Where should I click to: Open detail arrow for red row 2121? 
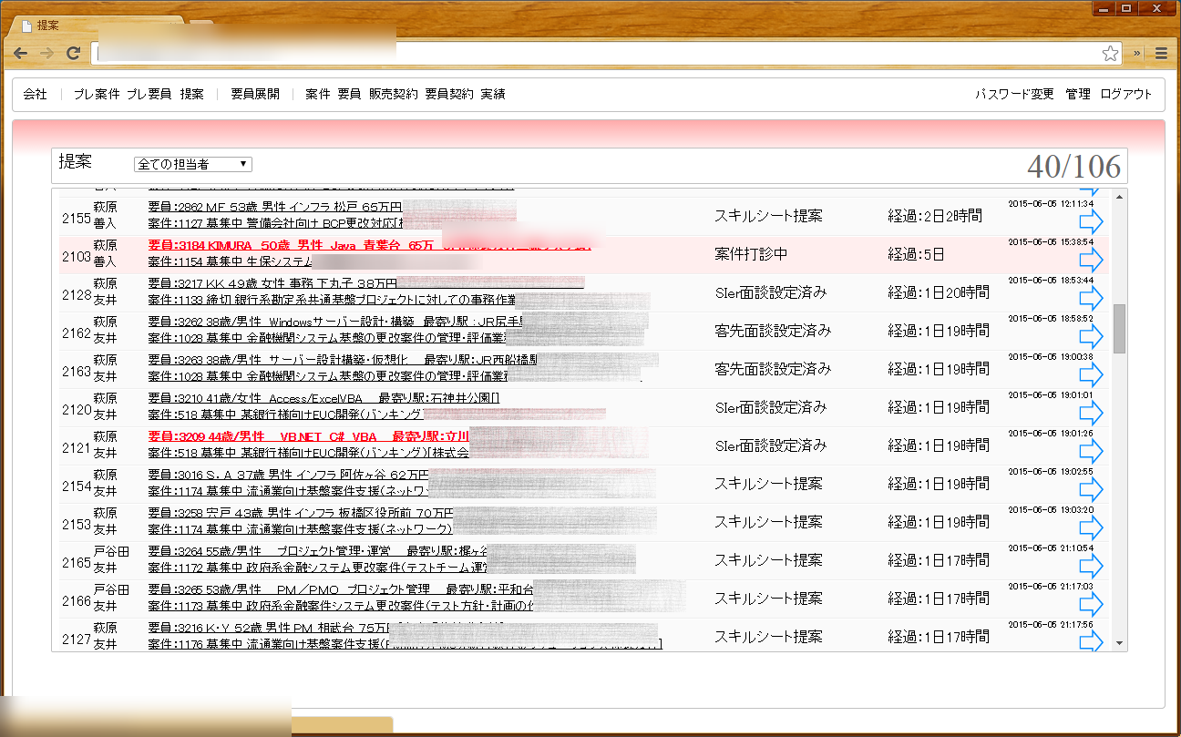1091,451
